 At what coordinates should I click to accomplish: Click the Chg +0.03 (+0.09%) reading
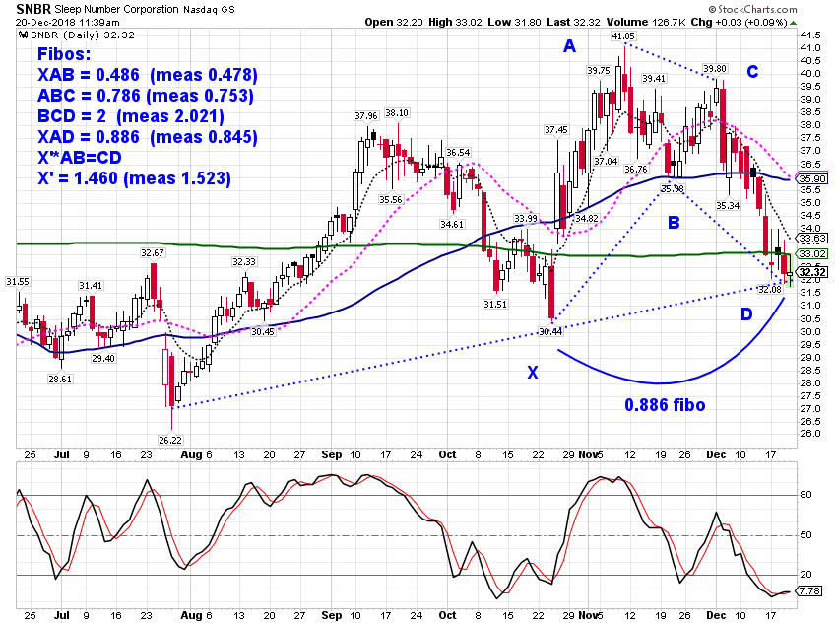739,22
